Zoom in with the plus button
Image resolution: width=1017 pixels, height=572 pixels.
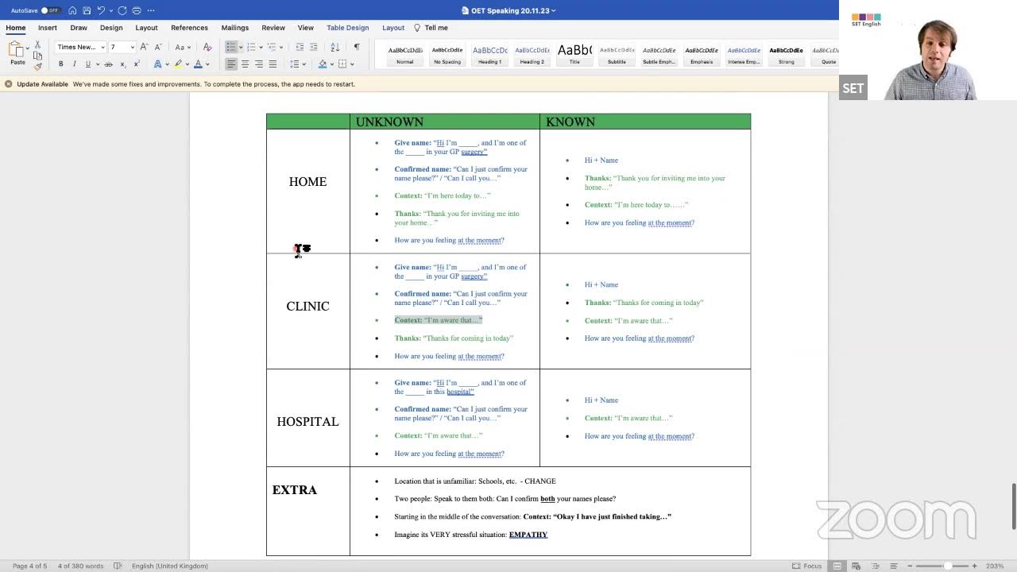point(974,566)
